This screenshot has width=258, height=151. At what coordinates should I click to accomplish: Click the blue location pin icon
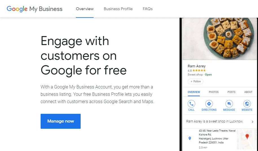[x=190, y=138]
